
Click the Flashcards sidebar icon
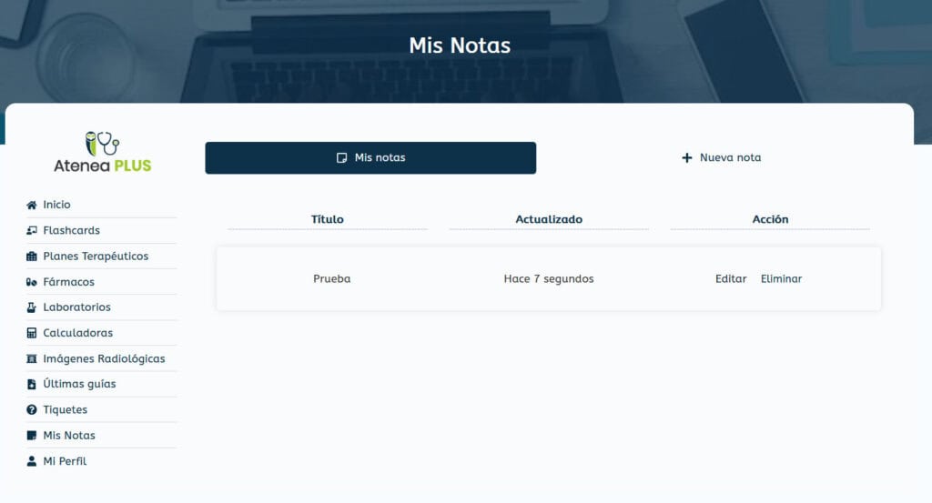pyautogui.click(x=32, y=231)
